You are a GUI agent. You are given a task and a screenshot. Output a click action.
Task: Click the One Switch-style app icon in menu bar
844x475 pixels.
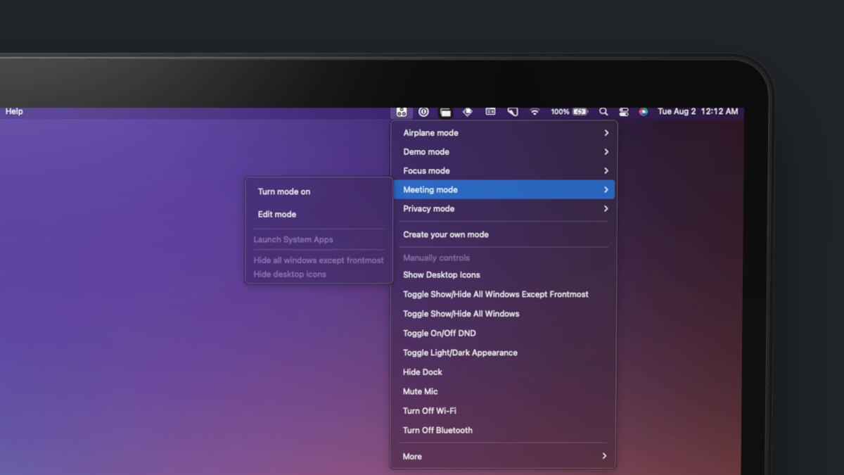point(401,112)
